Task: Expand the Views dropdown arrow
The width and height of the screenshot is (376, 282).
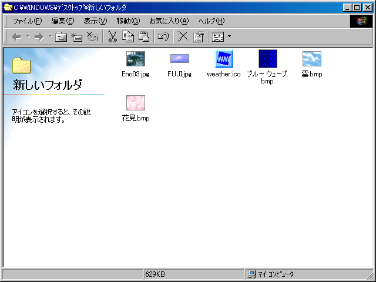Action: 229,36
